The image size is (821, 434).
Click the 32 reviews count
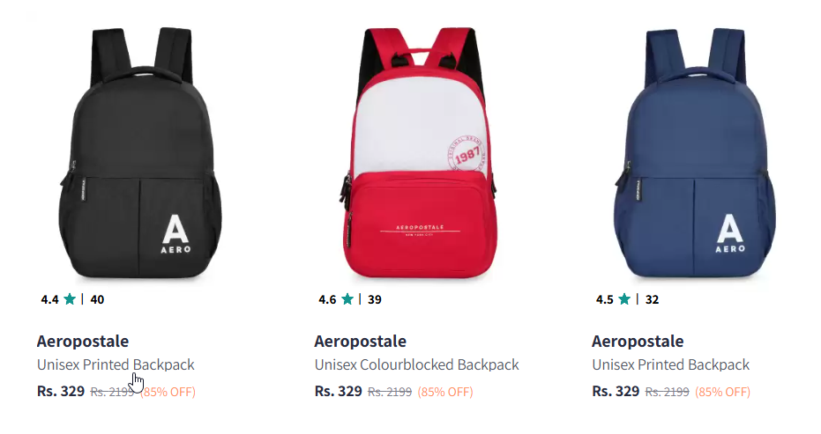(652, 299)
